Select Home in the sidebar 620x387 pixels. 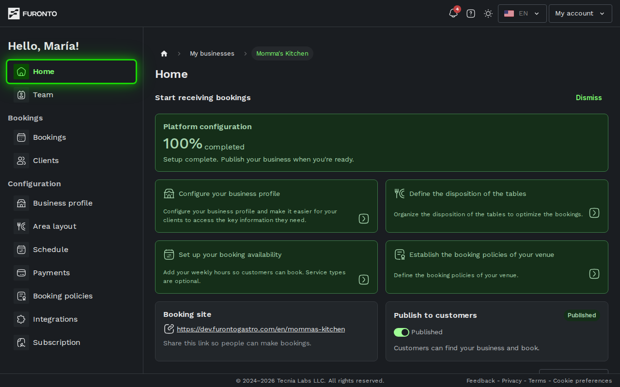click(72, 72)
